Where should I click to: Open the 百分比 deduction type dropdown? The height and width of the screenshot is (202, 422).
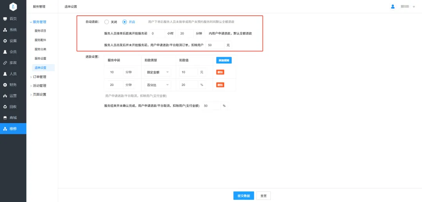point(157,85)
